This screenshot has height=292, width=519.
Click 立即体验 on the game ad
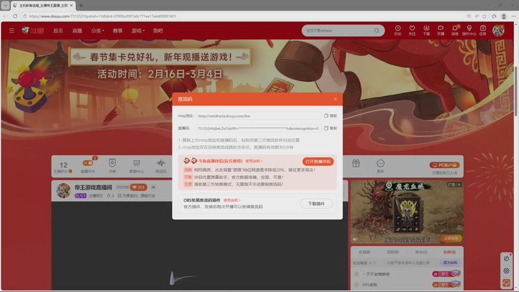click(x=450, y=238)
